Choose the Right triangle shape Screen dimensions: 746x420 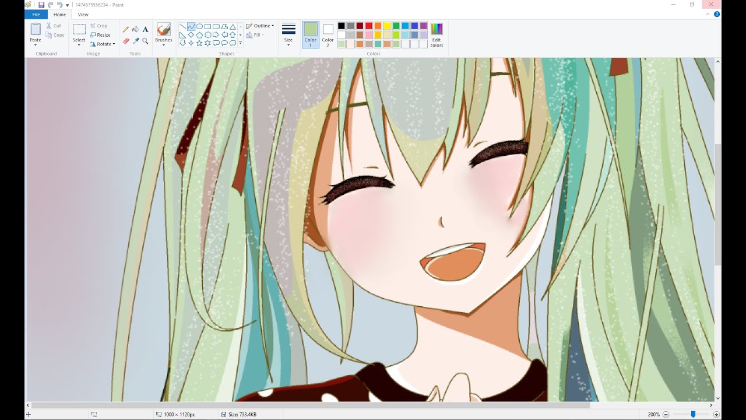[182, 35]
